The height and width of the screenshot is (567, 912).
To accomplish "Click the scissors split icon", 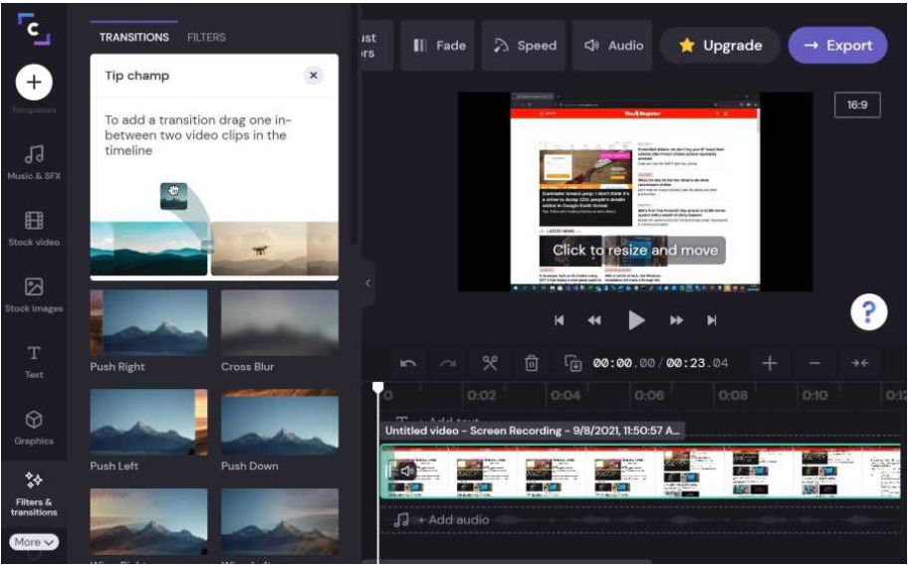I will click(x=490, y=363).
